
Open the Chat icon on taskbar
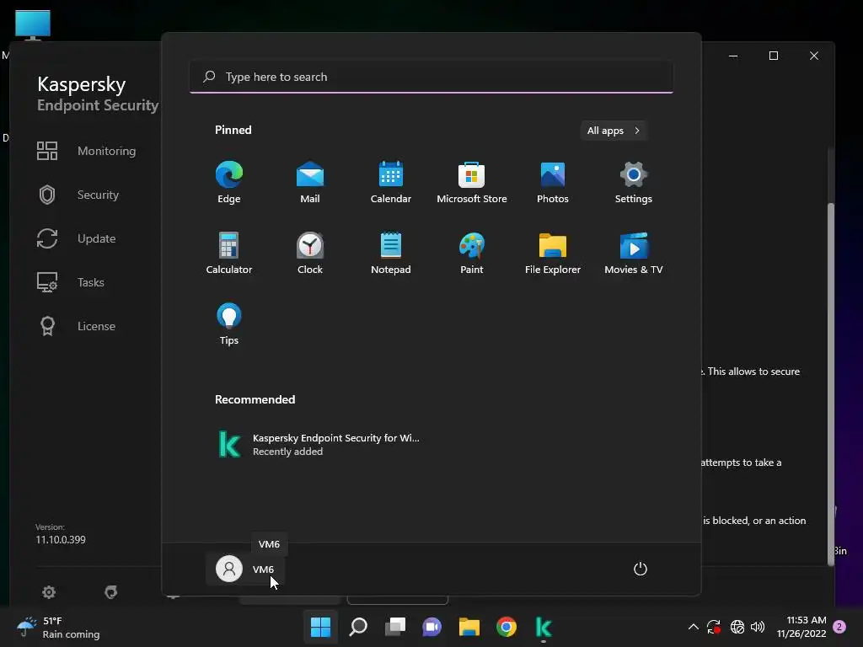pos(432,627)
